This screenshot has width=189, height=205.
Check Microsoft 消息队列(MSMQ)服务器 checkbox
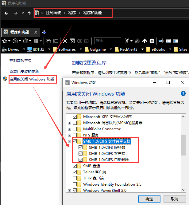75,123
